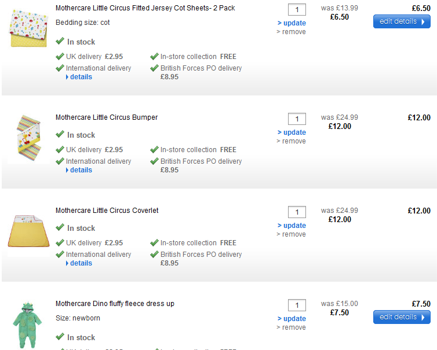This screenshot has height=350, width=437.
Task: Open Mothercare Little Circus Fitted Jersey Cot Sheets title
Action: [145, 8]
